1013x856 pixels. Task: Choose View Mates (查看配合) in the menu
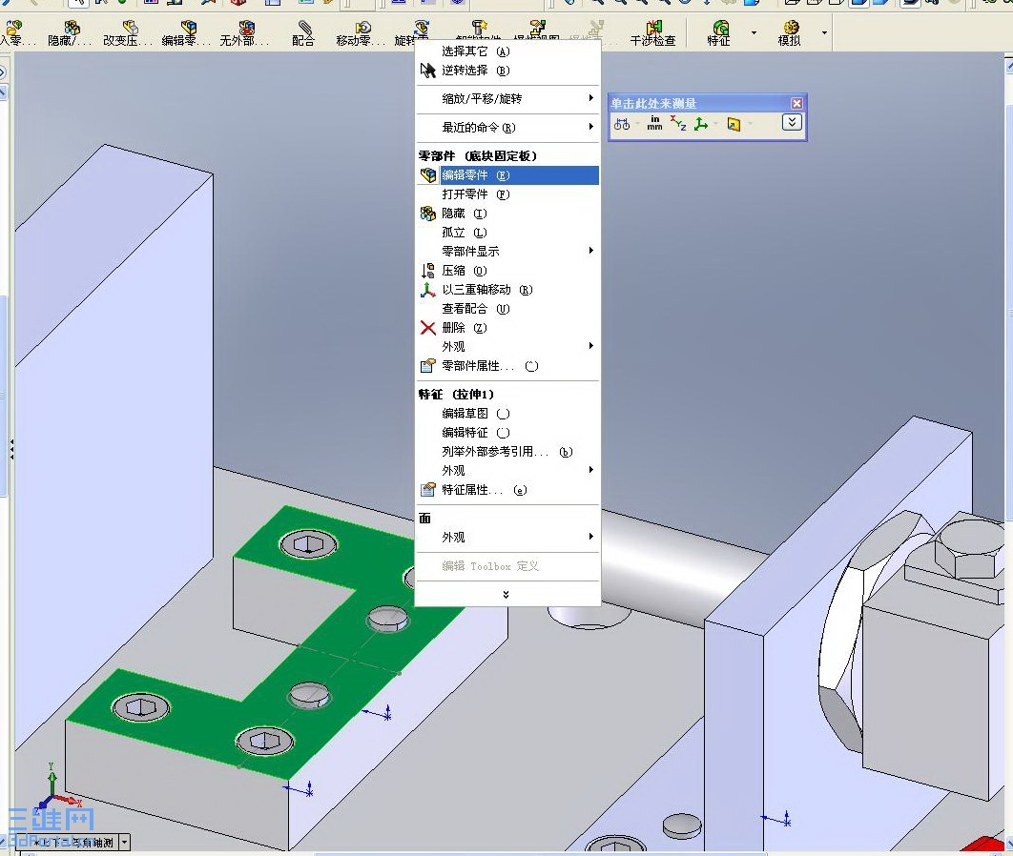tap(507, 309)
